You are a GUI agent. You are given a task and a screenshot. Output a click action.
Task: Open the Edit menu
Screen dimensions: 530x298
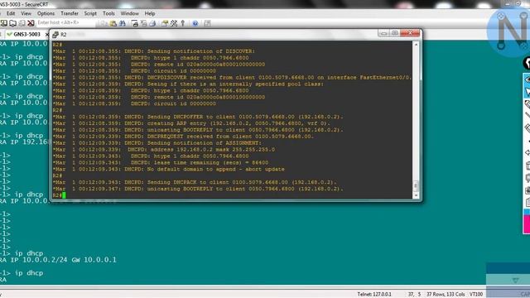[x=11, y=13]
